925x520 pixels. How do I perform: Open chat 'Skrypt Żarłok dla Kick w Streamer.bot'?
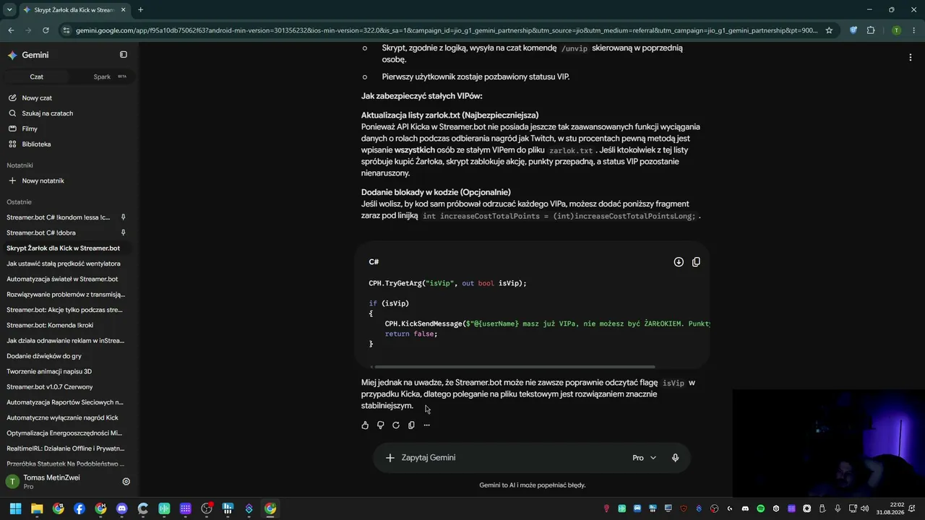(x=64, y=248)
